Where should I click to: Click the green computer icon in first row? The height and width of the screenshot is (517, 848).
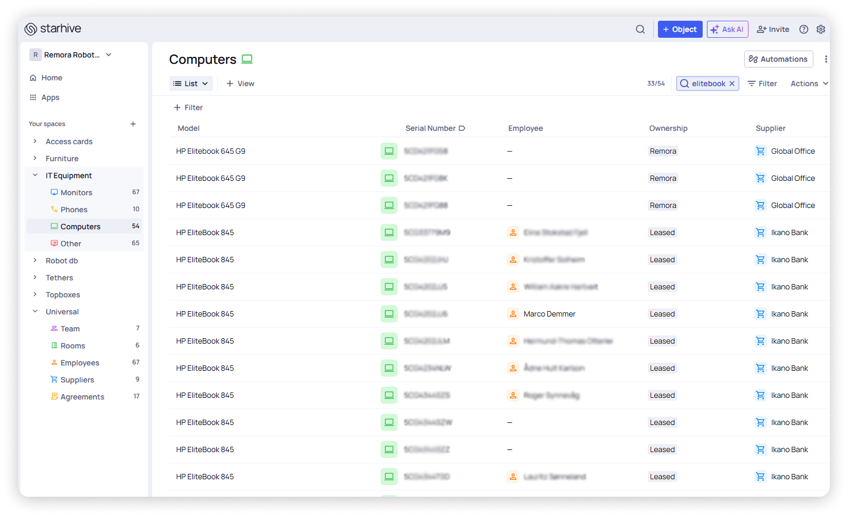[x=389, y=151]
